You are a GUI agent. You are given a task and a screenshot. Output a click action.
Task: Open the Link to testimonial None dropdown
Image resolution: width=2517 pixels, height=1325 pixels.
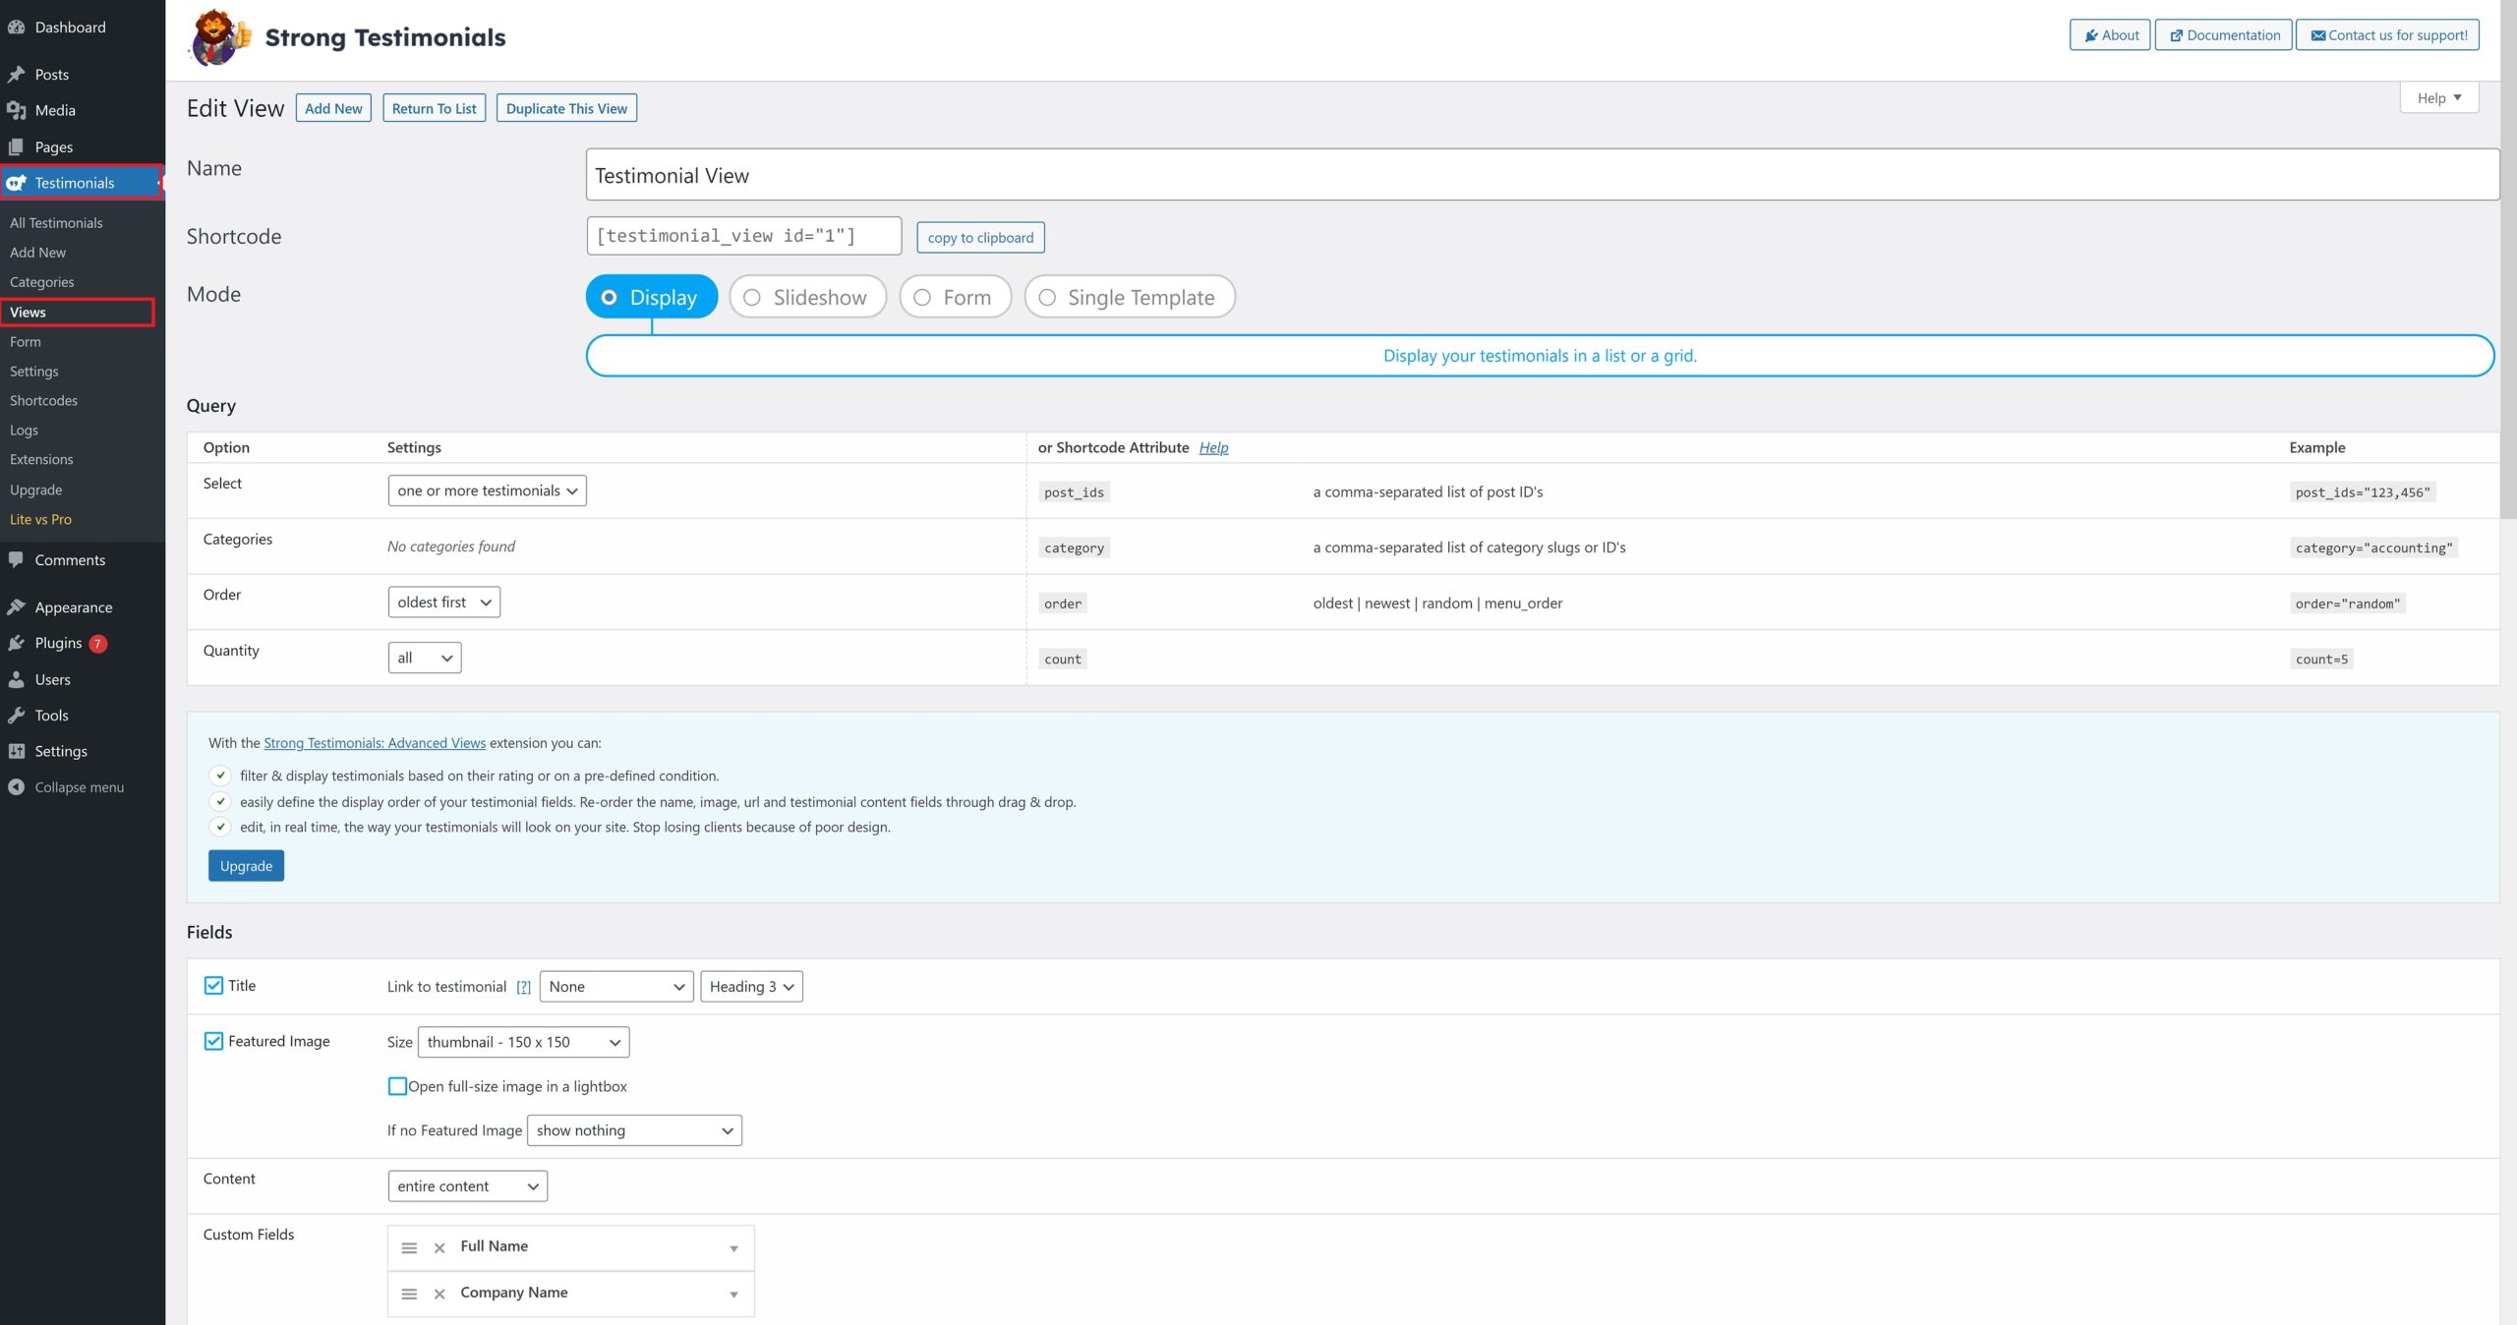[616, 987]
